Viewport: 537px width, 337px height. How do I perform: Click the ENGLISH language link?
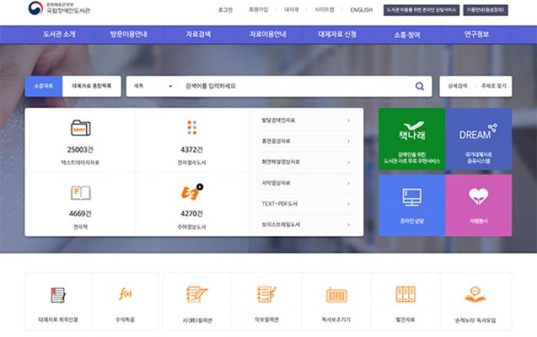coord(361,10)
